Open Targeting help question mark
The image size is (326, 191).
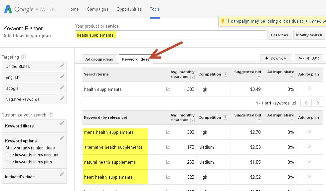coord(24,57)
